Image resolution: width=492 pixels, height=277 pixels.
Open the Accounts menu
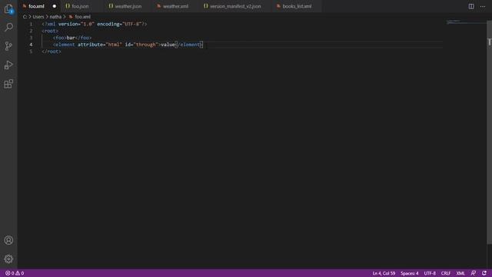click(x=8, y=240)
